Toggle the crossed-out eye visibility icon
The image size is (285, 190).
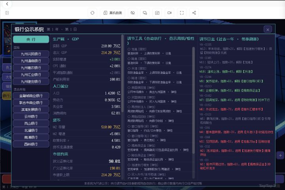click(x=133, y=13)
